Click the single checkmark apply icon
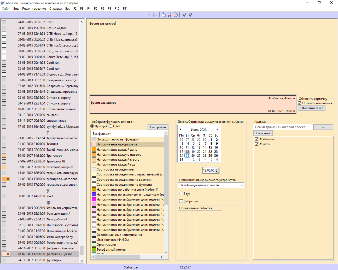The width and height of the screenshot is (338, 270). click(184, 15)
